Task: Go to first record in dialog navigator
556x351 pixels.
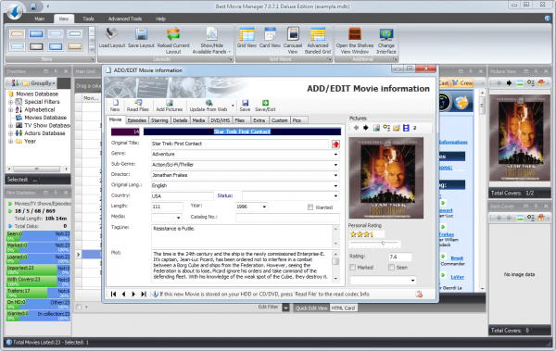Action: pos(113,294)
